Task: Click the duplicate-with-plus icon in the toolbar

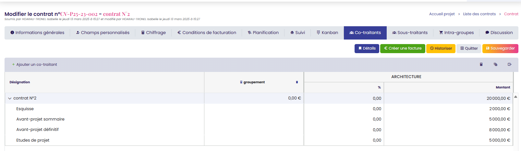Action: coord(495,64)
